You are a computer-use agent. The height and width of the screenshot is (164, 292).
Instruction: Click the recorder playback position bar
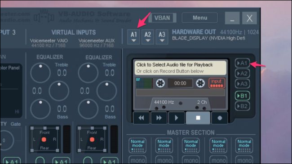click(x=180, y=93)
